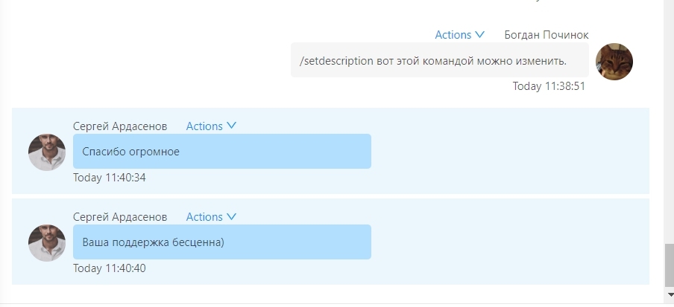Click Богдан Починок's cat avatar
The image size is (674, 307).
(614, 62)
